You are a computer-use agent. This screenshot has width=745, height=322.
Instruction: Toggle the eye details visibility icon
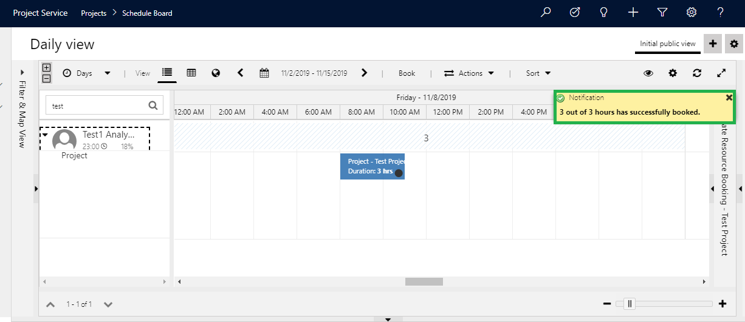648,73
